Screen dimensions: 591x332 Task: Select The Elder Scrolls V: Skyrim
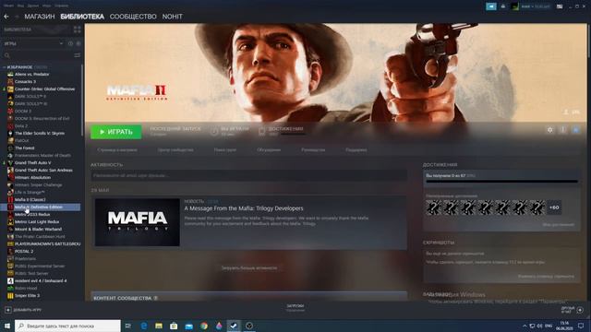pos(40,133)
